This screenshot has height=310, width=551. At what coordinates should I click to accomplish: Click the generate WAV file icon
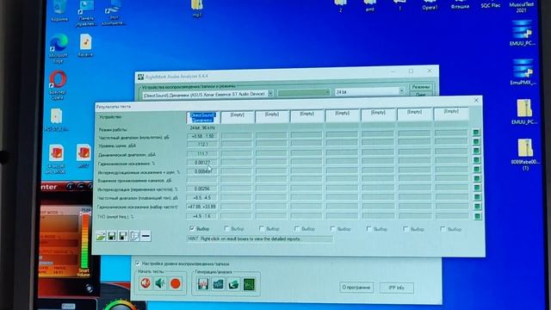pyautogui.click(x=203, y=284)
